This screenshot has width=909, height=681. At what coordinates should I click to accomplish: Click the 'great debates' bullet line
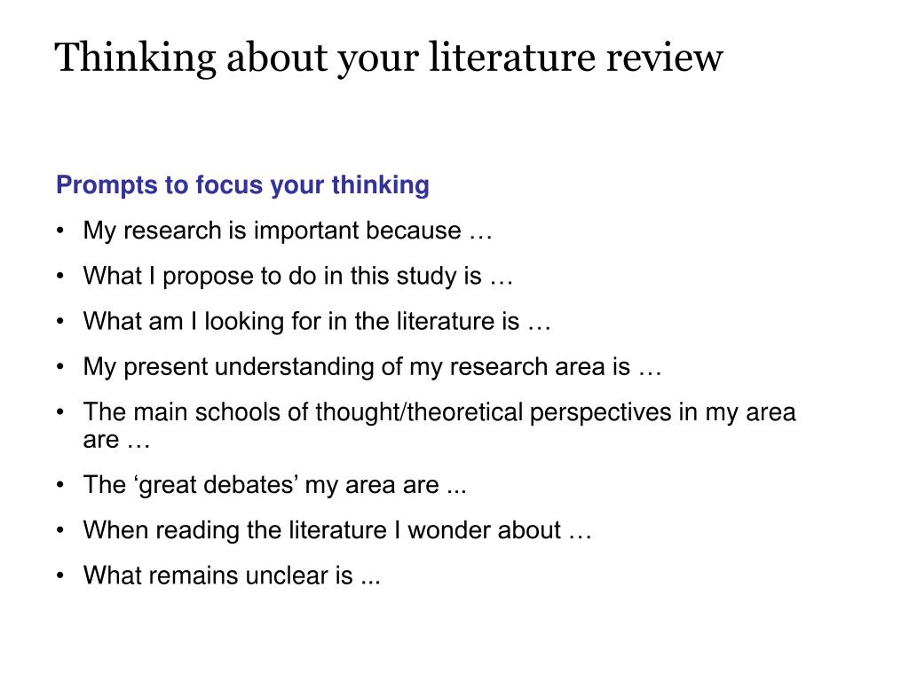[275, 485]
